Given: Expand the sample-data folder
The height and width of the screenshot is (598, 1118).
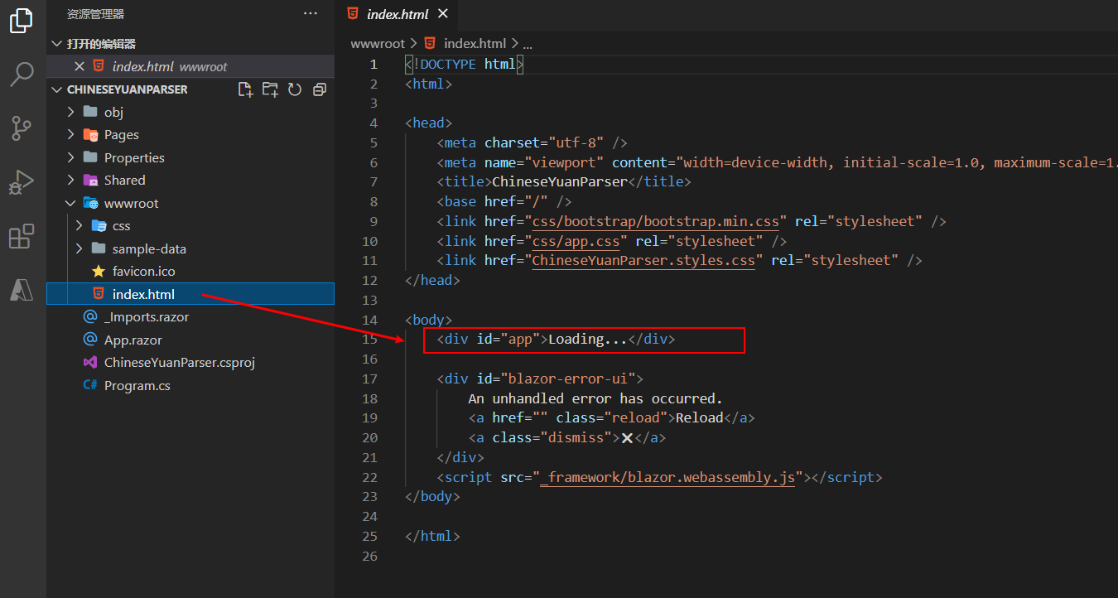Looking at the screenshot, I should 80,248.
